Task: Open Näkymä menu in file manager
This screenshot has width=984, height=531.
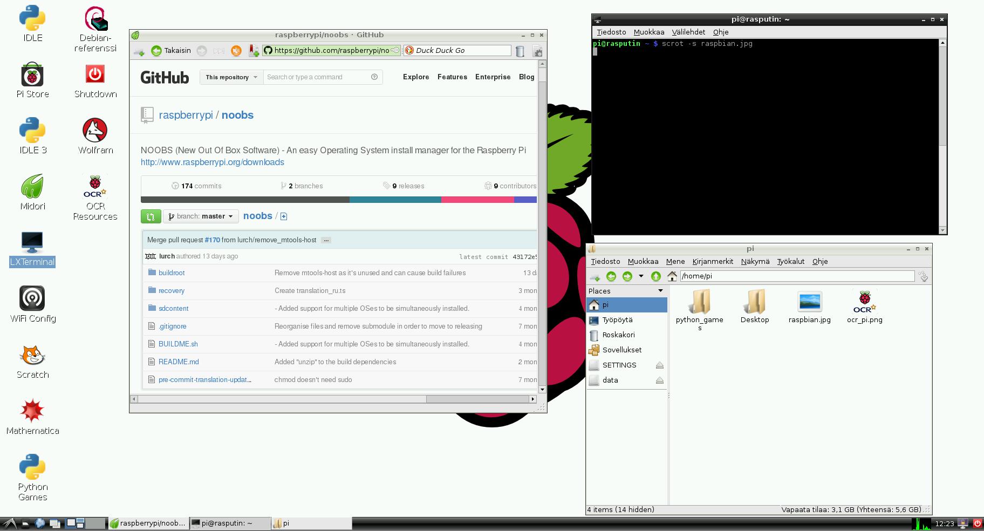Action: [755, 262]
